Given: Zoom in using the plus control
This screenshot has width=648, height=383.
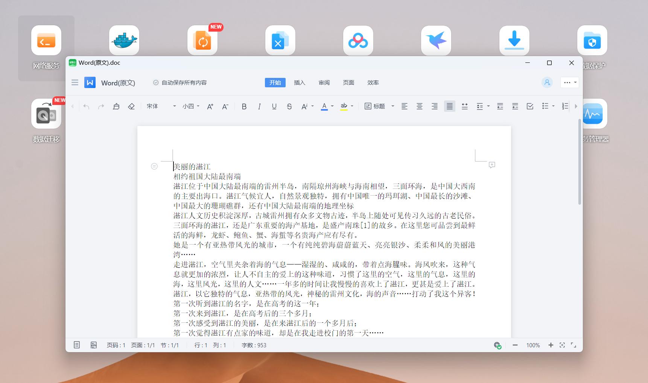Looking at the screenshot, I should click(x=551, y=345).
